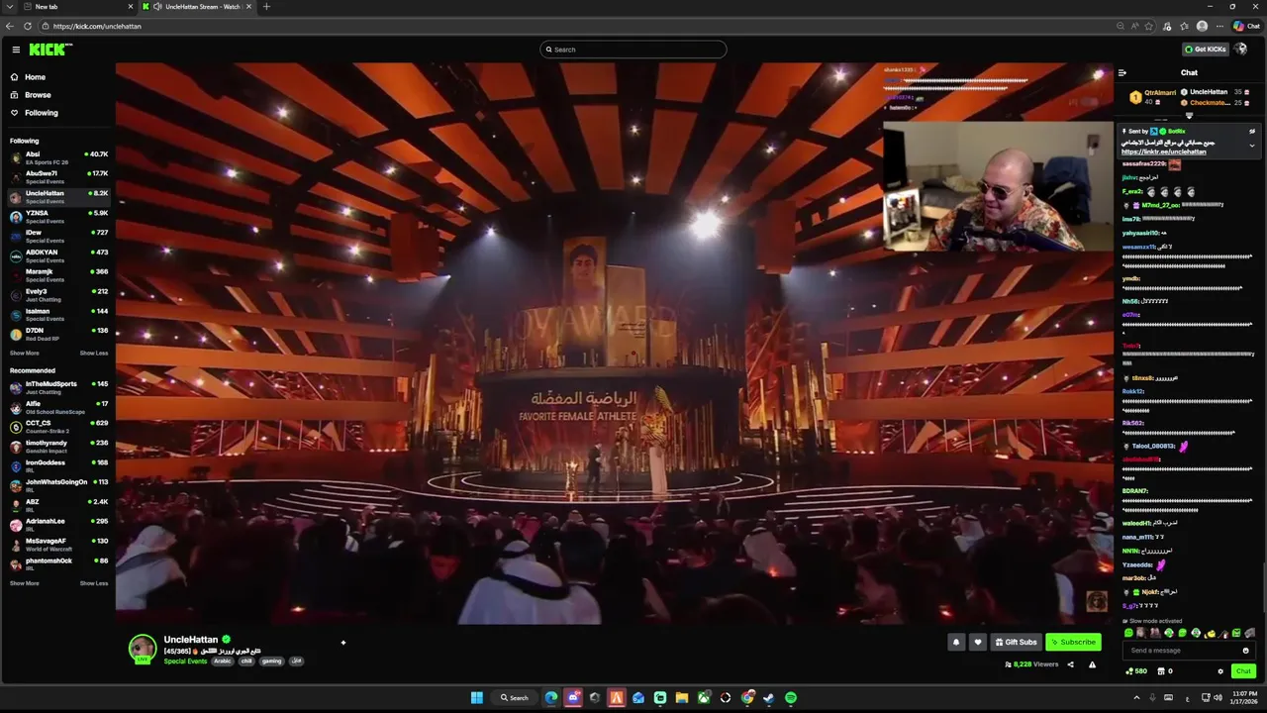Mute the UncleHattan Stream browser tab
1267x713 pixels.
pyautogui.click(x=158, y=7)
